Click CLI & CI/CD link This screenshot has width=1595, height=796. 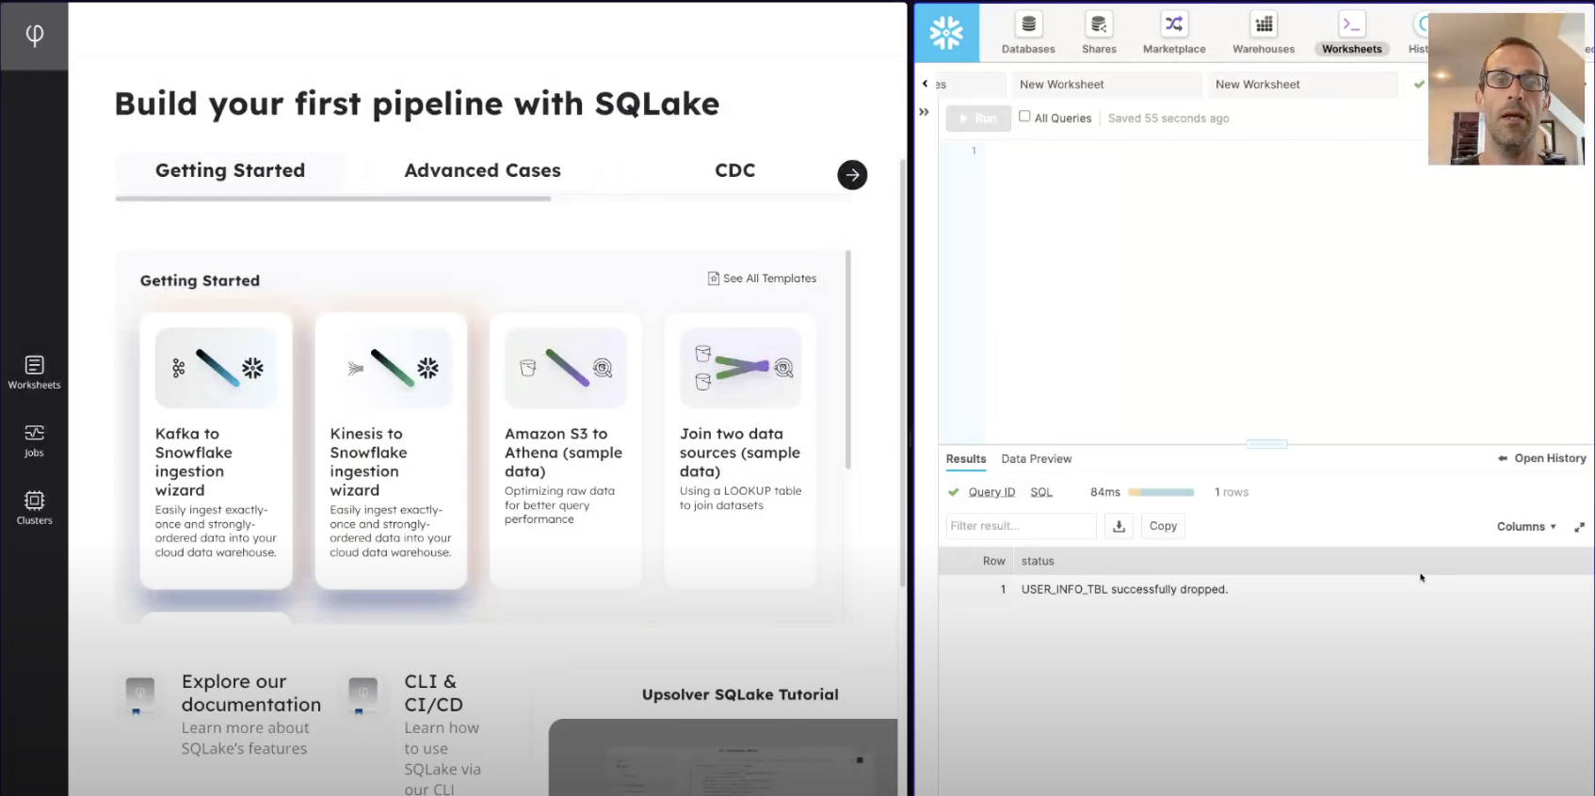[433, 693]
